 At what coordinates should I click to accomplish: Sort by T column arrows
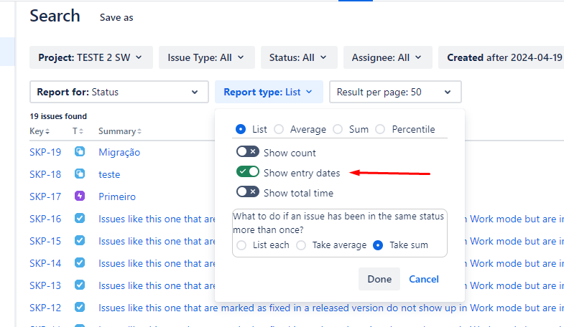click(81, 131)
